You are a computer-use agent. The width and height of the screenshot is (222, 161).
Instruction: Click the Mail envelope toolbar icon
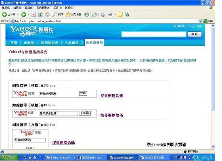(94, 14)
